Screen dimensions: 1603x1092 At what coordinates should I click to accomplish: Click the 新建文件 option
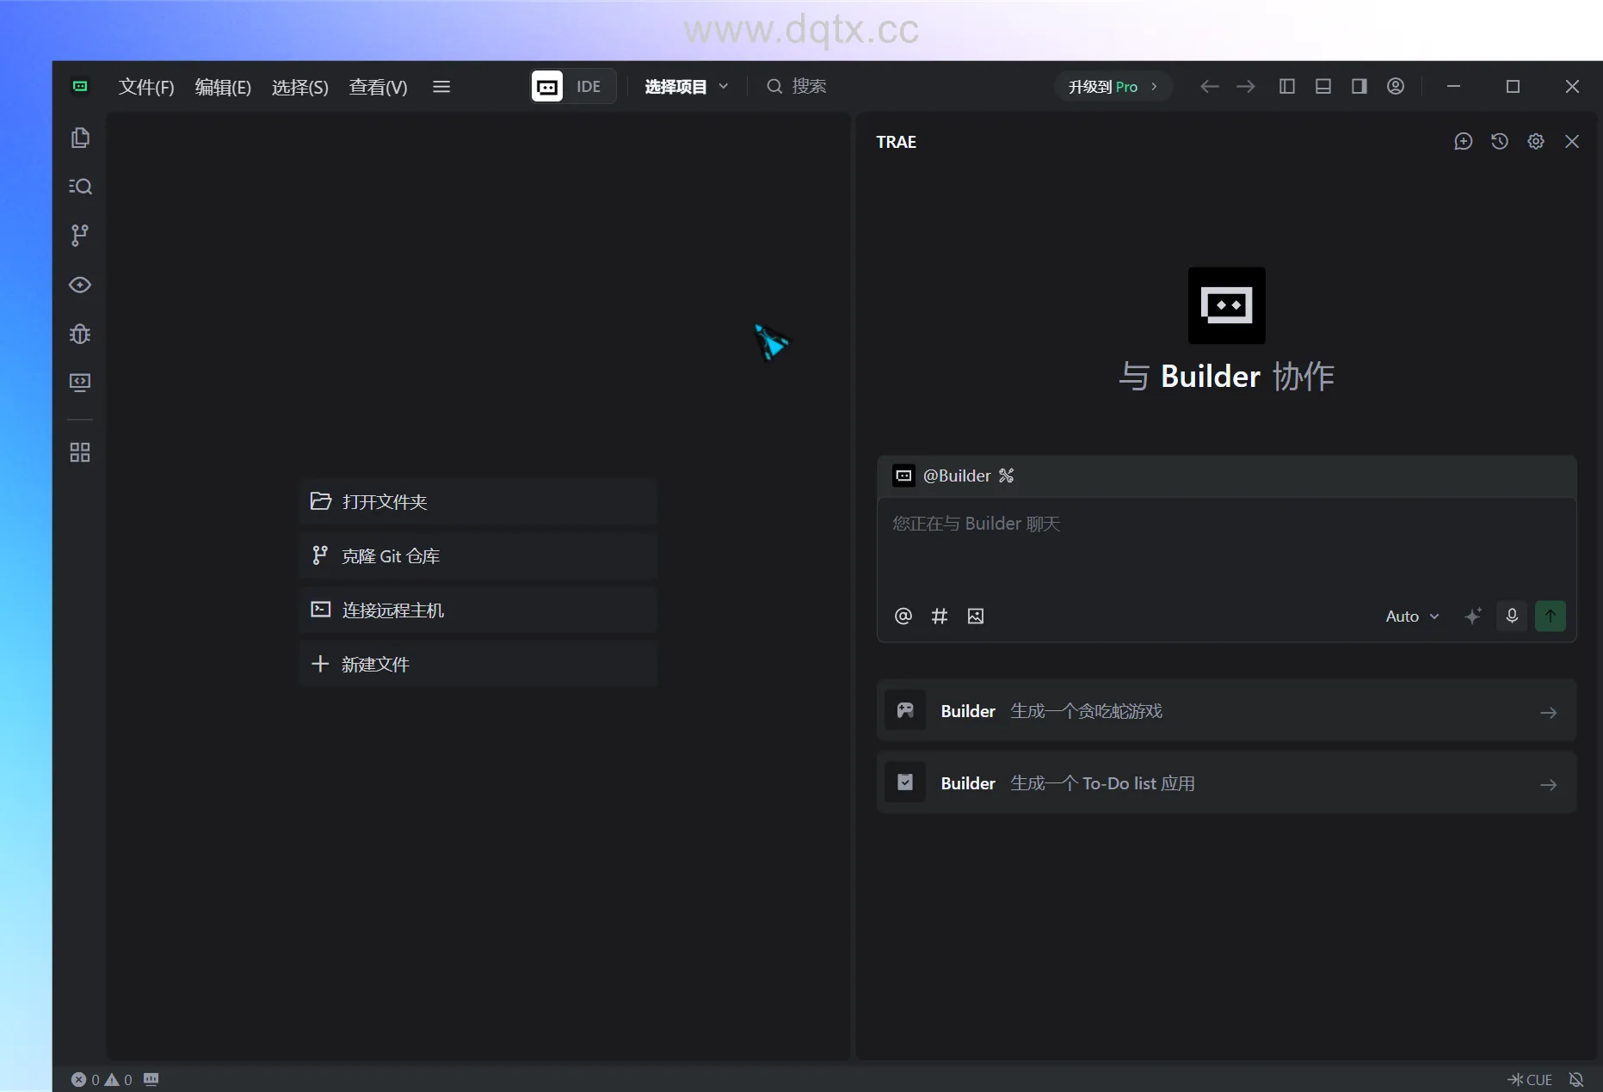pos(478,664)
